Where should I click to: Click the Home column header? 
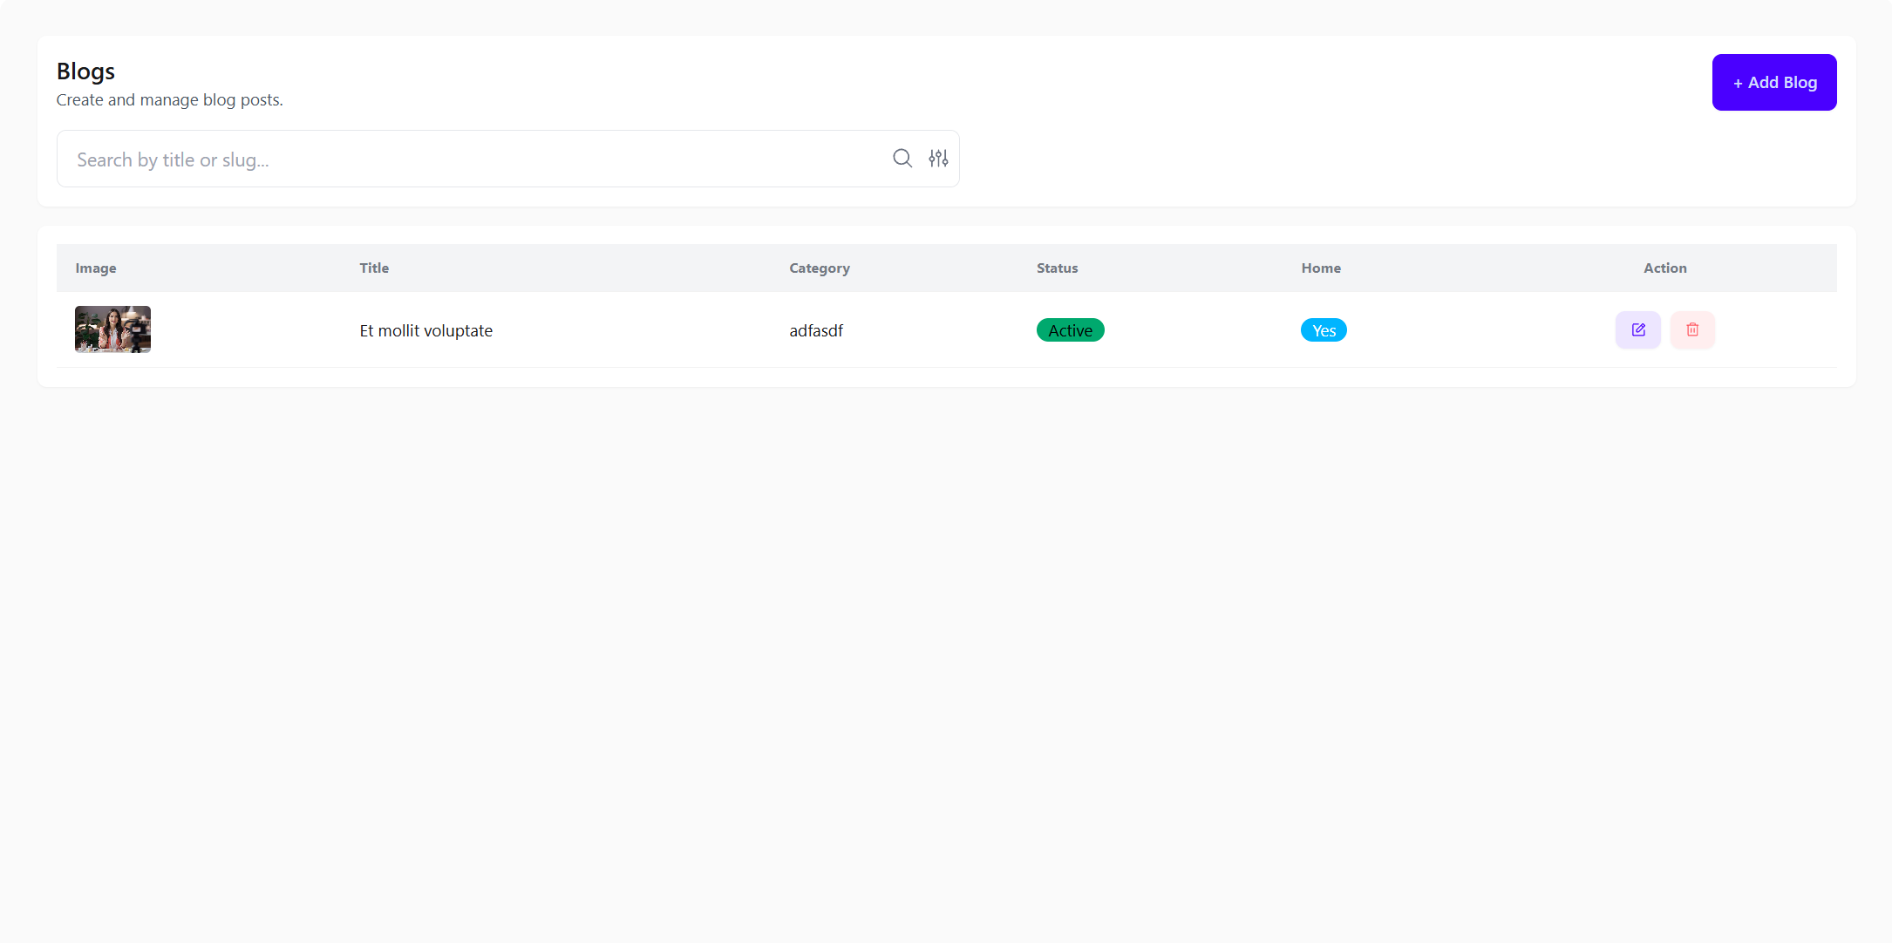(x=1321, y=268)
